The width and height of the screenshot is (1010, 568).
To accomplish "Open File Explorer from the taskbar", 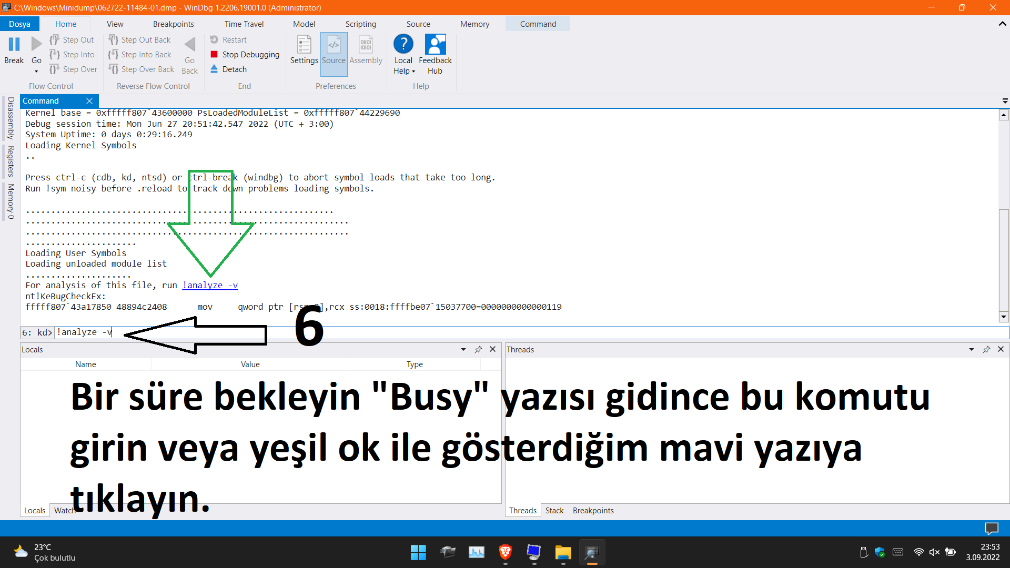I will point(563,552).
